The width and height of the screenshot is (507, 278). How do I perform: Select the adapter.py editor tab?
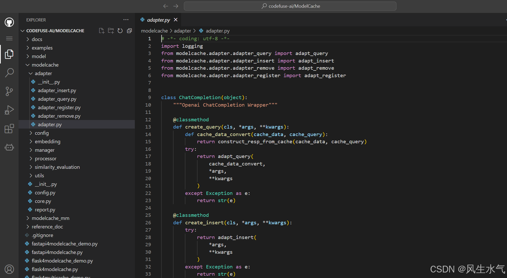coord(159,19)
